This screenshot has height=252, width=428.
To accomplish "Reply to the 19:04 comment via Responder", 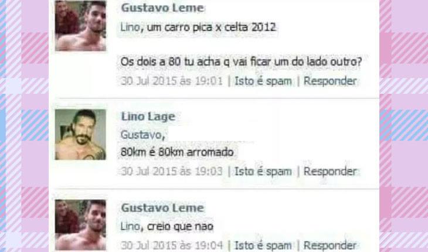I will click(330, 245).
